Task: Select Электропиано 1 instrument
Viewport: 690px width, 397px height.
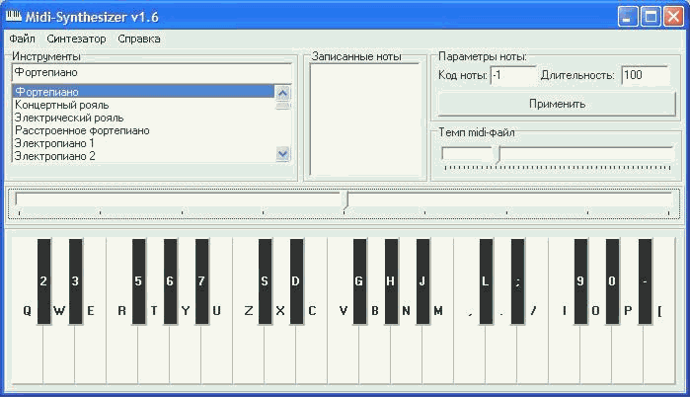Action: (143, 143)
